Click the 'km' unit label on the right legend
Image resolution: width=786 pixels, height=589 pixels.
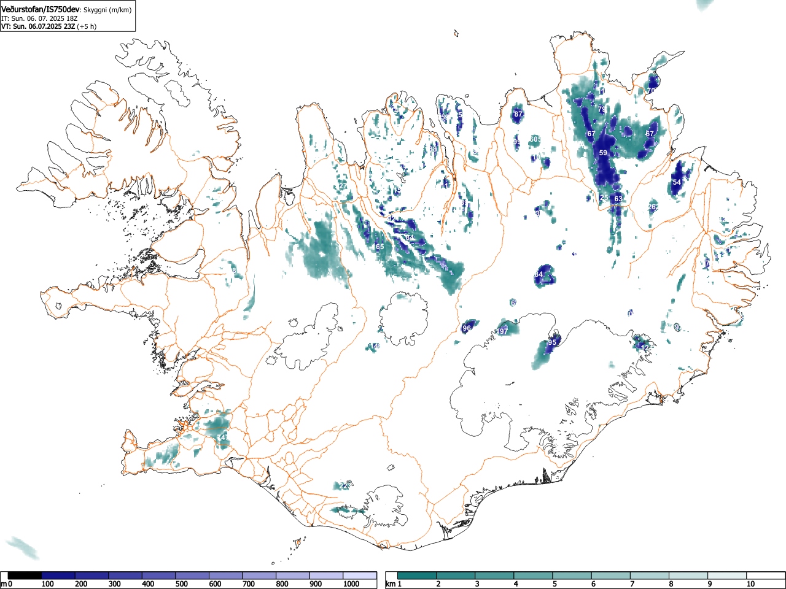[x=391, y=584]
